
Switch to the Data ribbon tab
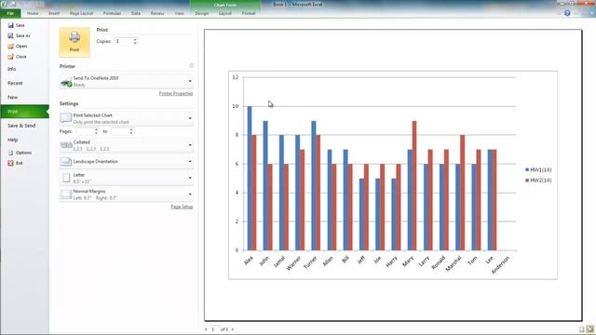[x=136, y=13]
